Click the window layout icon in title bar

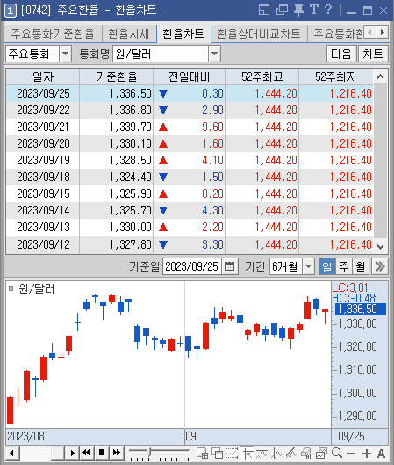pyautogui.click(x=264, y=10)
